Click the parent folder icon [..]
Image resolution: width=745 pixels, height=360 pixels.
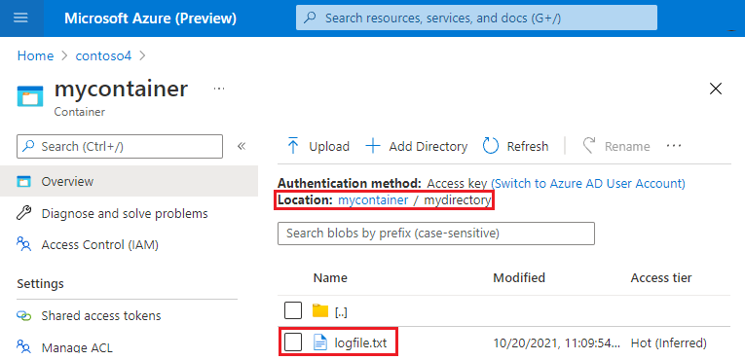320,311
